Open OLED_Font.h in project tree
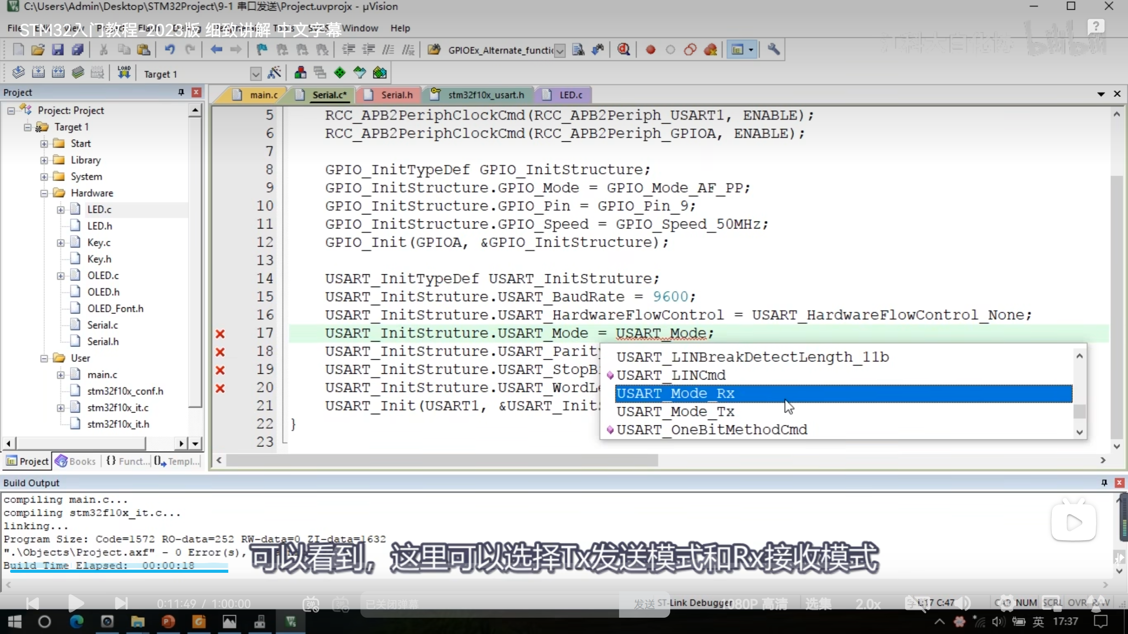This screenshot has width=1128, height=634. [x=115, y=309]
